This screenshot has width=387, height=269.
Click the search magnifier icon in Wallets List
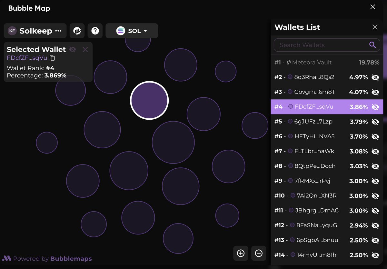pos(372,45)
